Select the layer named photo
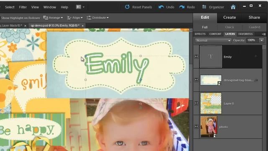Screen dimensions: 268x151 click(224, 127)
